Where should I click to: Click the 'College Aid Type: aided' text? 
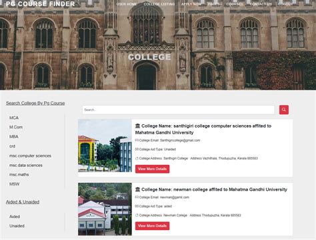point(155,206)
